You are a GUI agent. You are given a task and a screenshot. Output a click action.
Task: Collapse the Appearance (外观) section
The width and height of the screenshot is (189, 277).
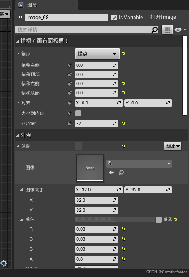17,135
